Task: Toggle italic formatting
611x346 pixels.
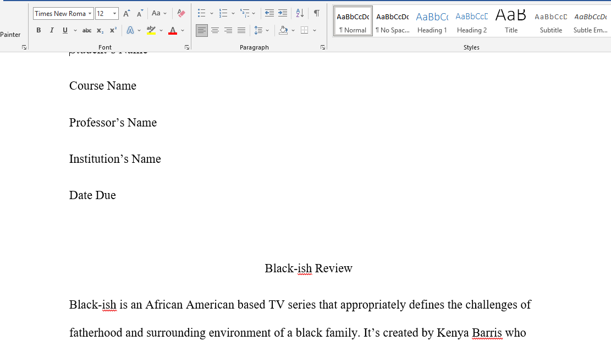Action: (x=52, y=30)
